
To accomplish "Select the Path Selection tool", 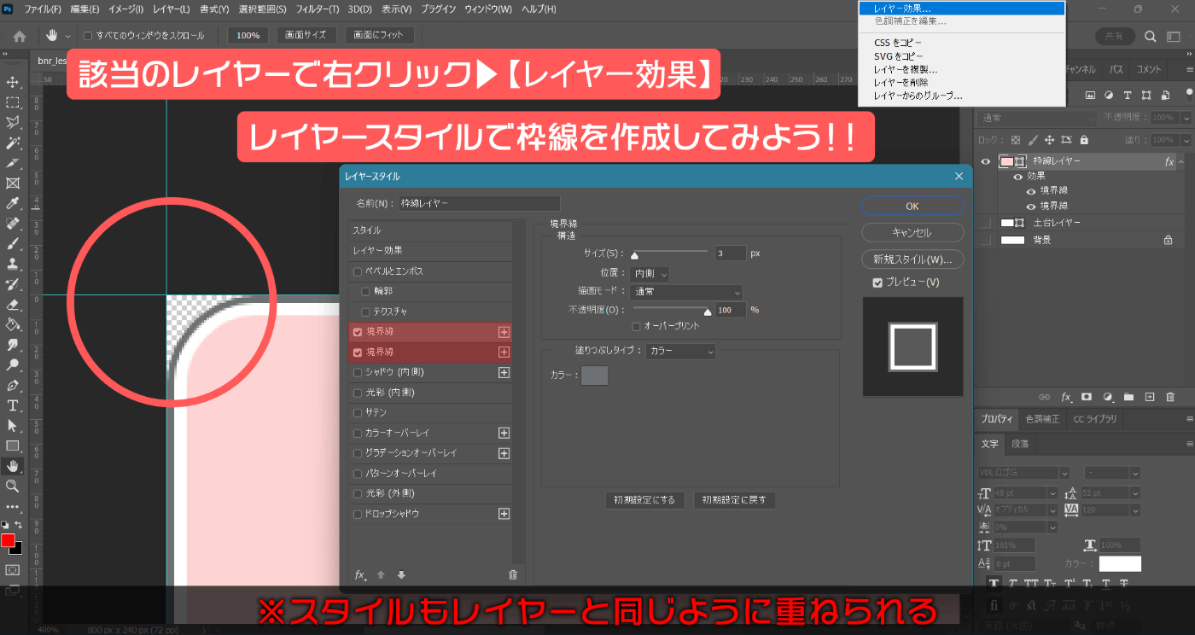I will pyautogui.click(x=13, y=425).
